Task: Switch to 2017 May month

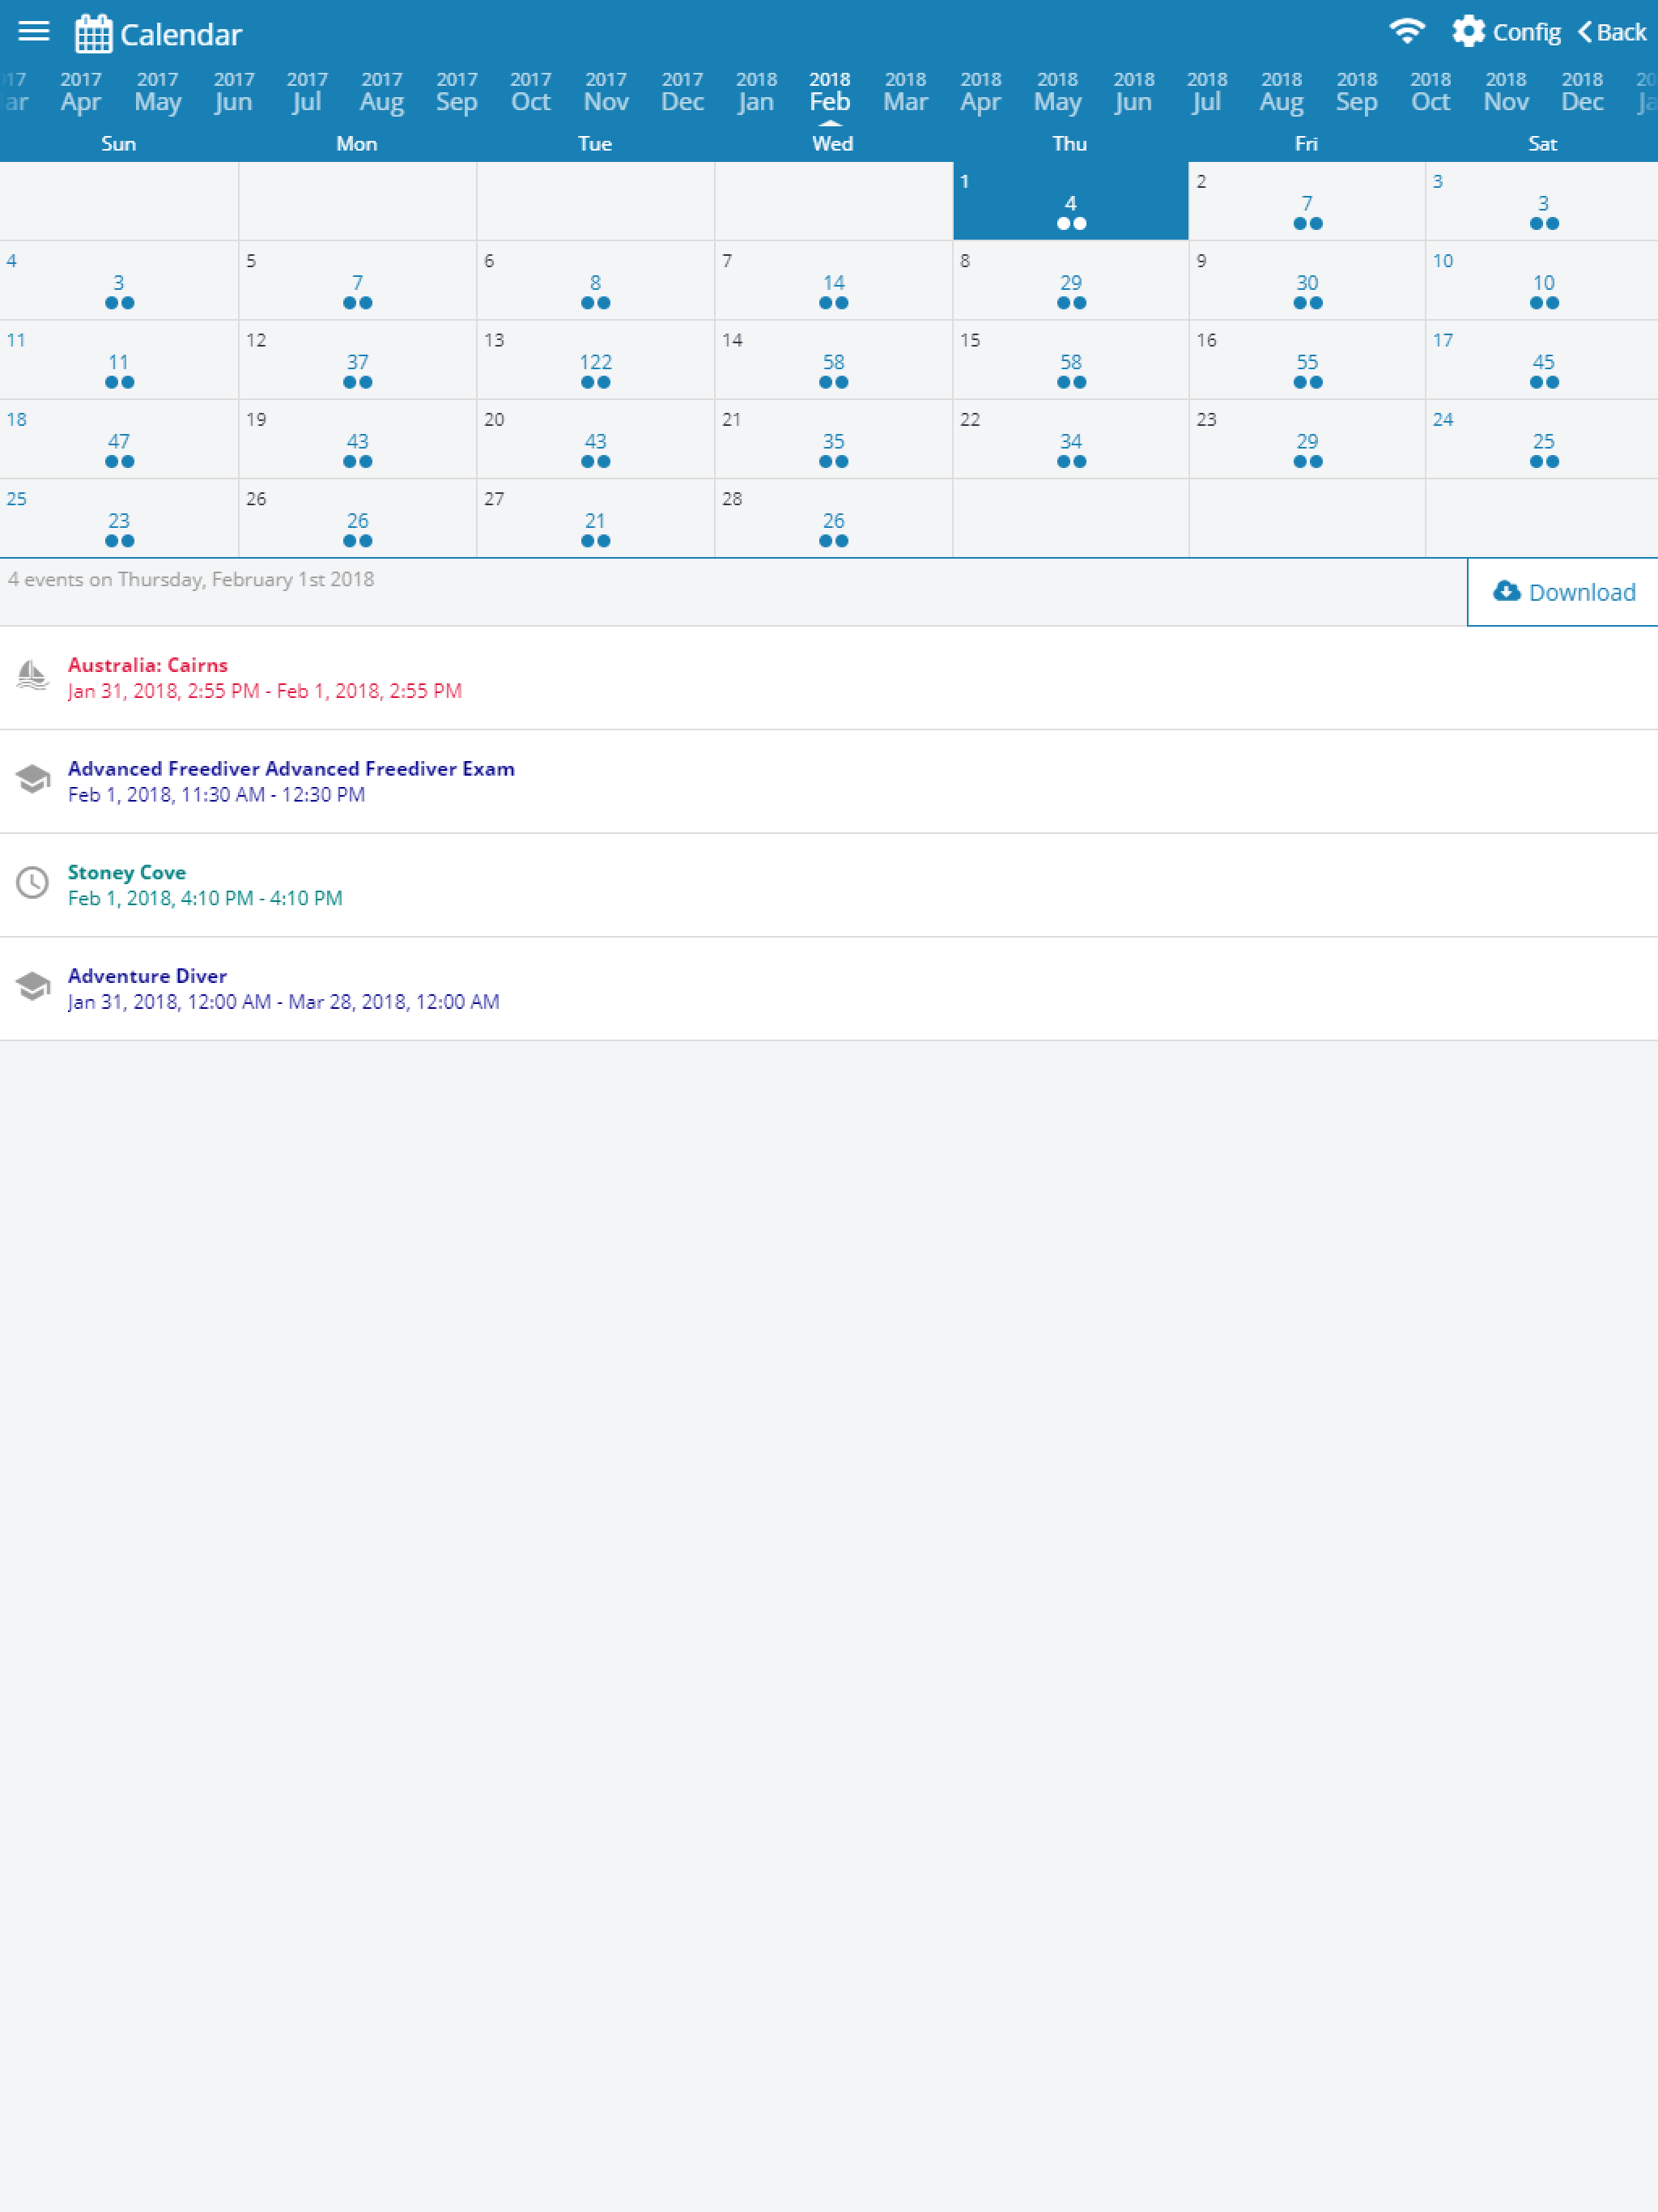Action: 158,92
